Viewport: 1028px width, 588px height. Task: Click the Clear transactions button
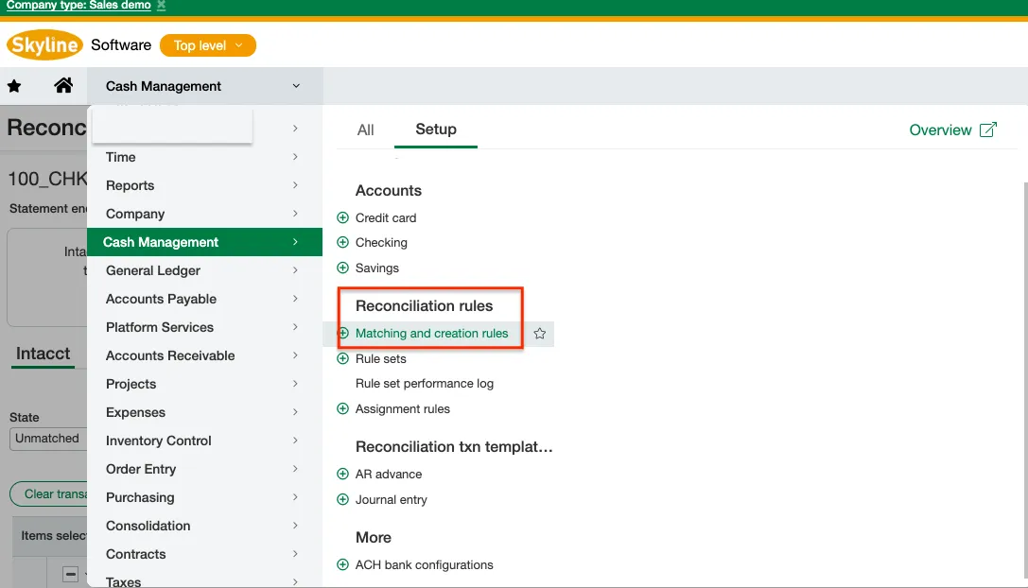pyautogui.click(x=49, y=494)
